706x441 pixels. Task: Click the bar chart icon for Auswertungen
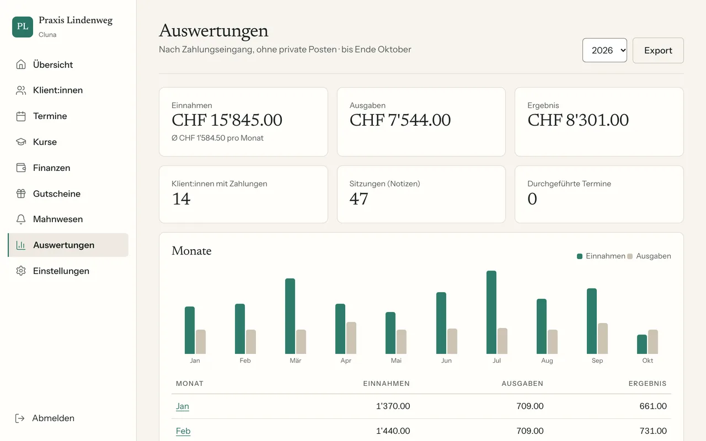(21, 245)
